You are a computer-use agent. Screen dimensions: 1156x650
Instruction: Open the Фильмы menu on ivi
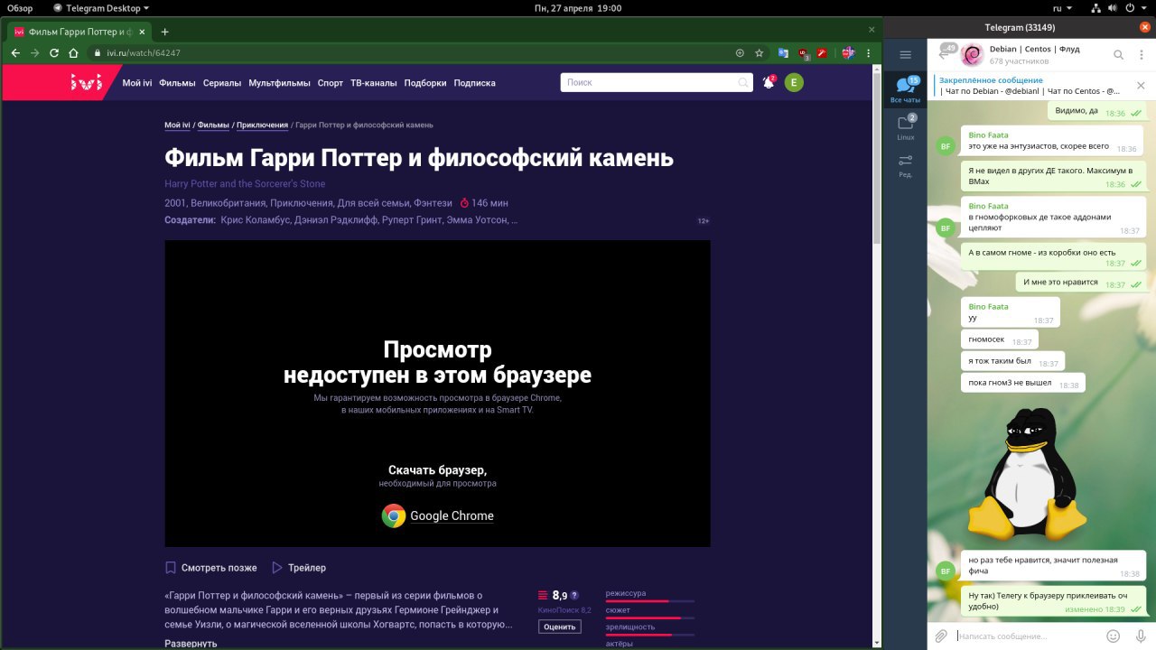177,83
